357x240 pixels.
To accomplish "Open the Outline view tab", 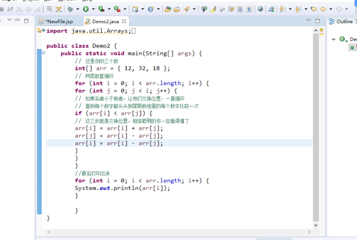I will point(343,21).
